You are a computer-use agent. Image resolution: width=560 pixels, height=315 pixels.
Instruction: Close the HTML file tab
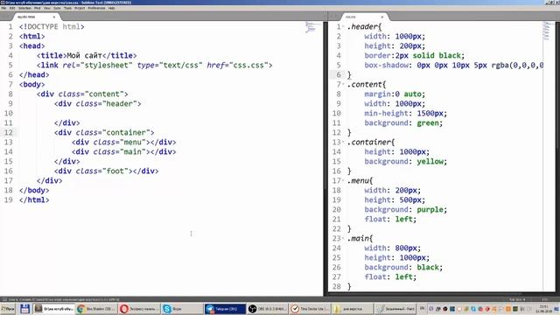(x=54, y=17)
